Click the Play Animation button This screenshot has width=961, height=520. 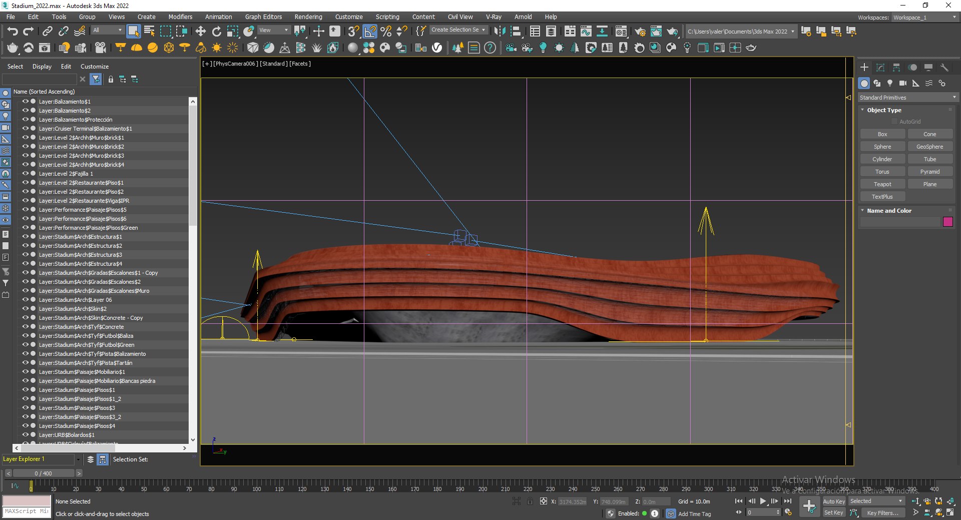point(763,501)
